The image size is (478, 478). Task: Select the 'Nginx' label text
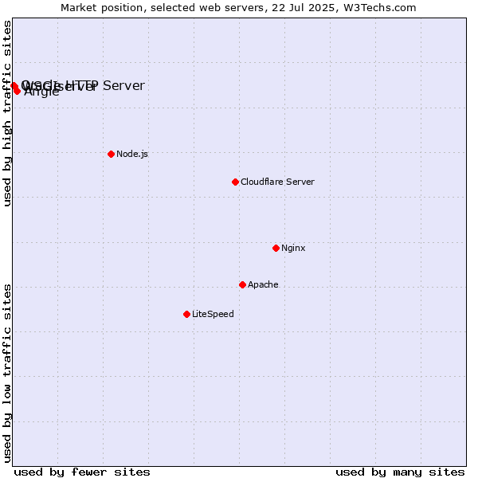(x=293, y=248)
